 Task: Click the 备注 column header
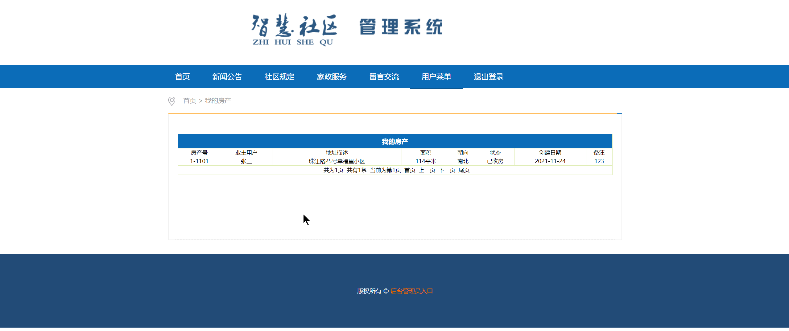(x=599, y=153)
